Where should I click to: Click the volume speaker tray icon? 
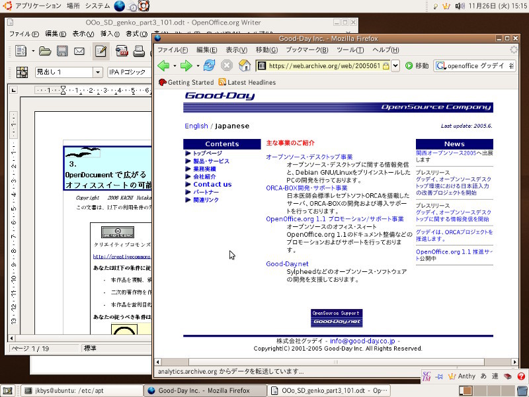click(460, 6)
